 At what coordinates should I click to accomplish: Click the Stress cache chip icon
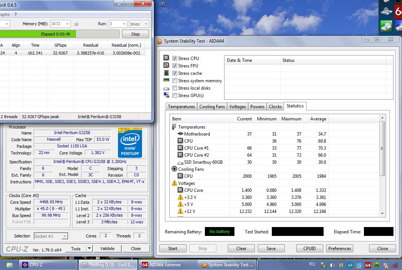coord(166,73)
